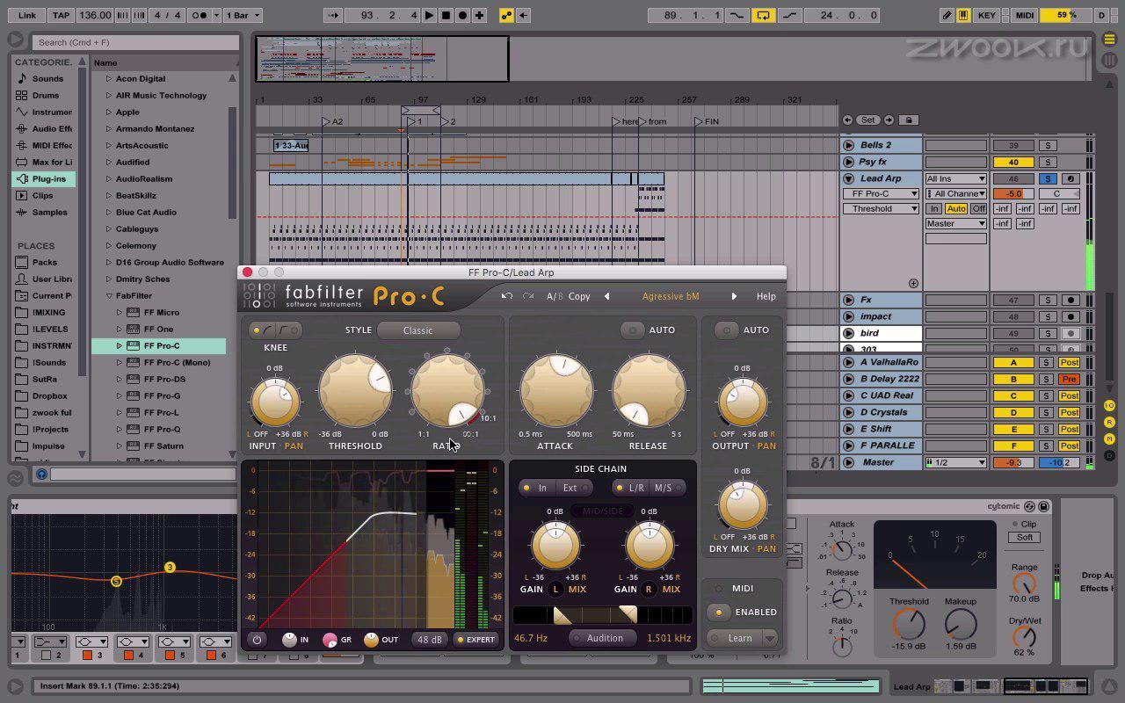The height and width of the screenshot is (703, 1125).
Task: Toggle the arrangement Loop switch
Action: click(x=763, y=15)
